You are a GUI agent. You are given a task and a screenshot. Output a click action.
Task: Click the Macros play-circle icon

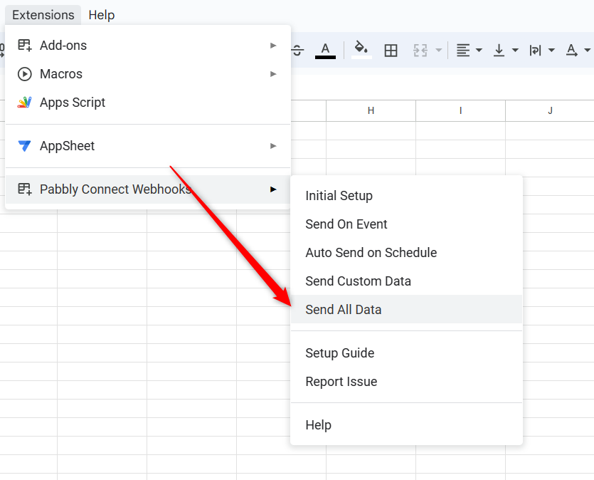pyautogui.click(x=25, y=74)
